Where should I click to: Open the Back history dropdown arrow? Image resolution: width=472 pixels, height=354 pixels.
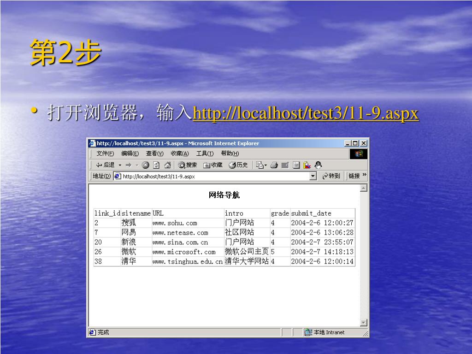coord(120,165)
